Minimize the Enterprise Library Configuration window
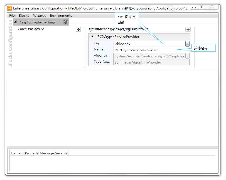 (194, 7)
